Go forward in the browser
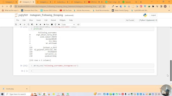 click(7, 7)
